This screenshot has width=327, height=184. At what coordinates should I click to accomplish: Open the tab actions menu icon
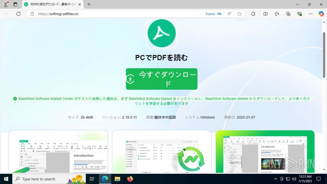15,4
